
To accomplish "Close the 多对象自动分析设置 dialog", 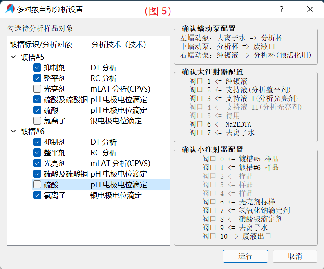I will 311,9.
